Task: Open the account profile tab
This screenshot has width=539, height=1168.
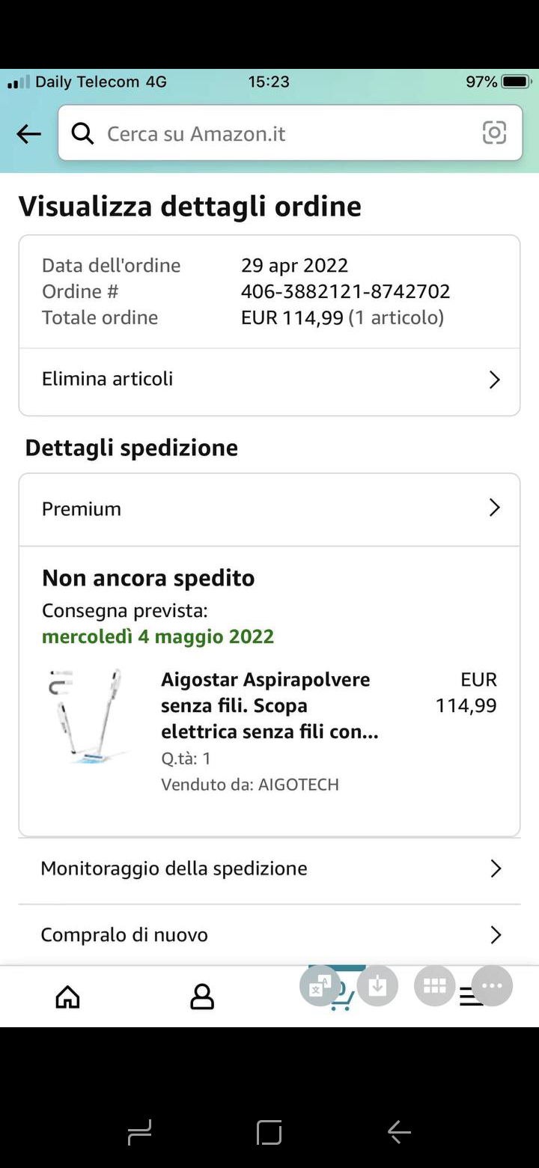Action: (202, 997)
